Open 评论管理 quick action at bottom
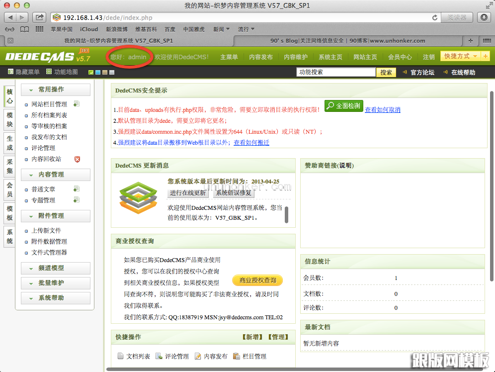The height and width of the screenshot is (372, 495). [x=172, y=356]
